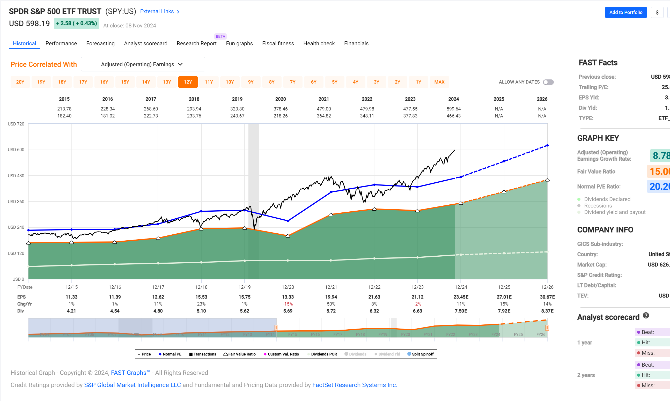
Task: Click the Recessions graph key item
Action: 594,206
